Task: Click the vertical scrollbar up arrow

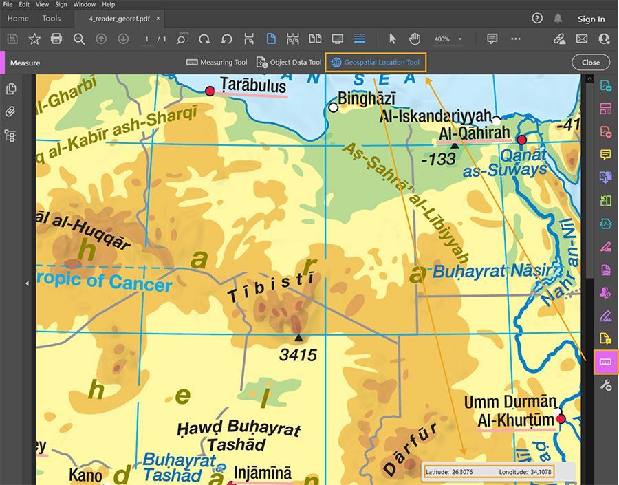Action: (589, 79)
